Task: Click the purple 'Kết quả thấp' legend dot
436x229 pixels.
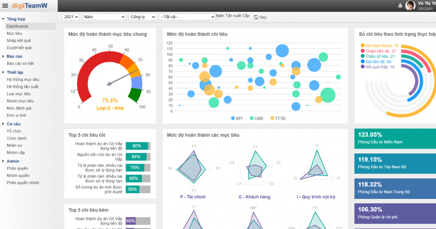Action: pos(363,67)
